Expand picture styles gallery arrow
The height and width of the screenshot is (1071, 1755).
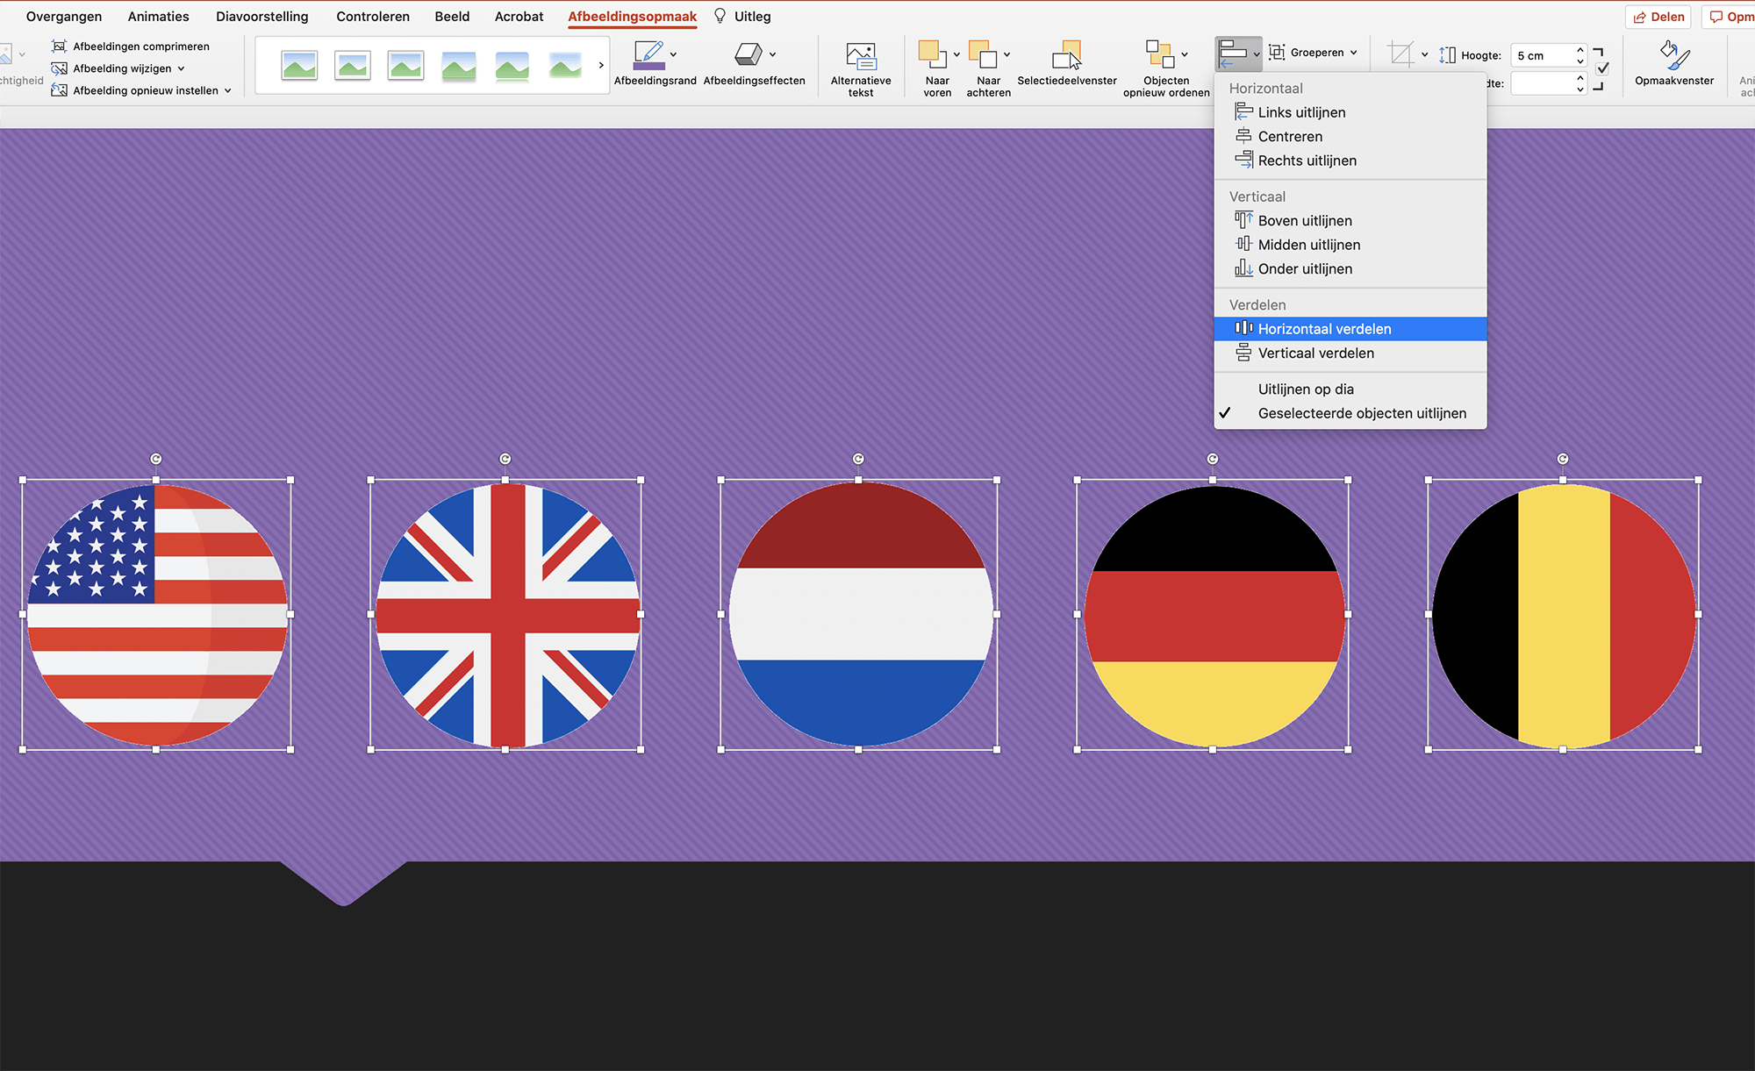601,65
